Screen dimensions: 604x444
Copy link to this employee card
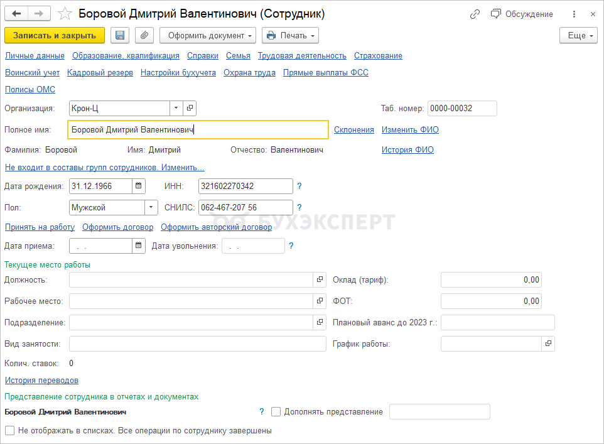tap(475, 14)
